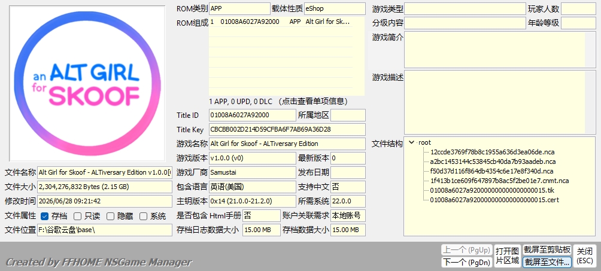Click the 1 APP, 0 UPD, 0 DLC summary text
Screen dimensions: 601x271
point(240,102)
